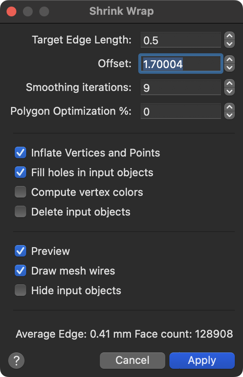Toggle the Preview checkbox off
243x377 pixels.
click(20, 251)
